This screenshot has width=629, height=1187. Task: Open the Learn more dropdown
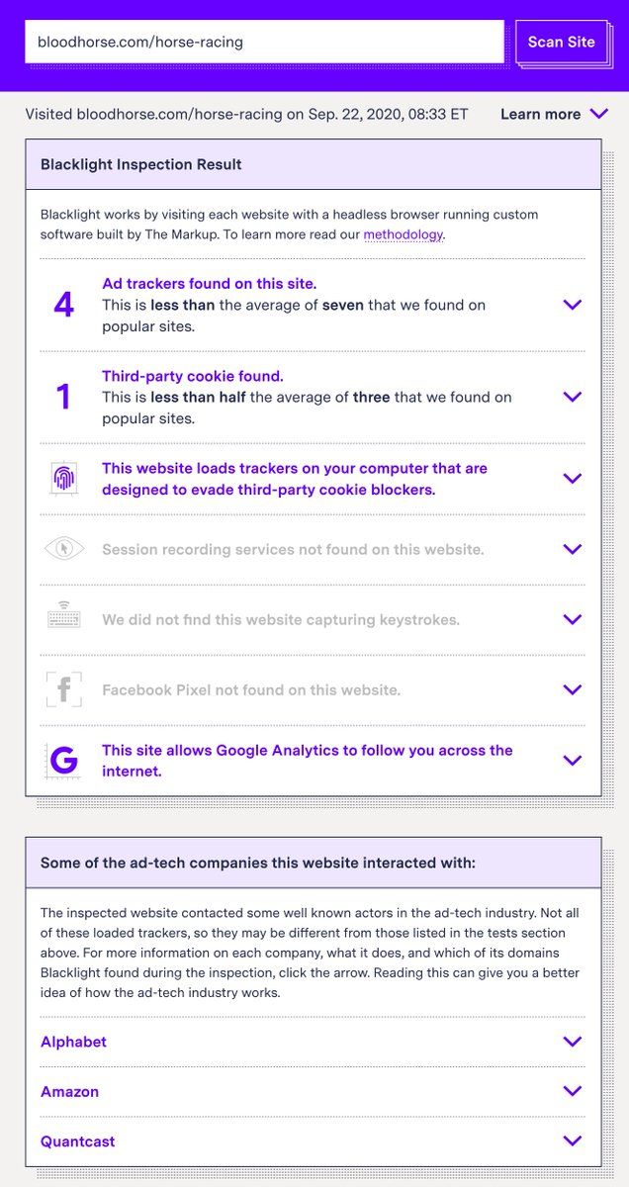tap(554, 114)
